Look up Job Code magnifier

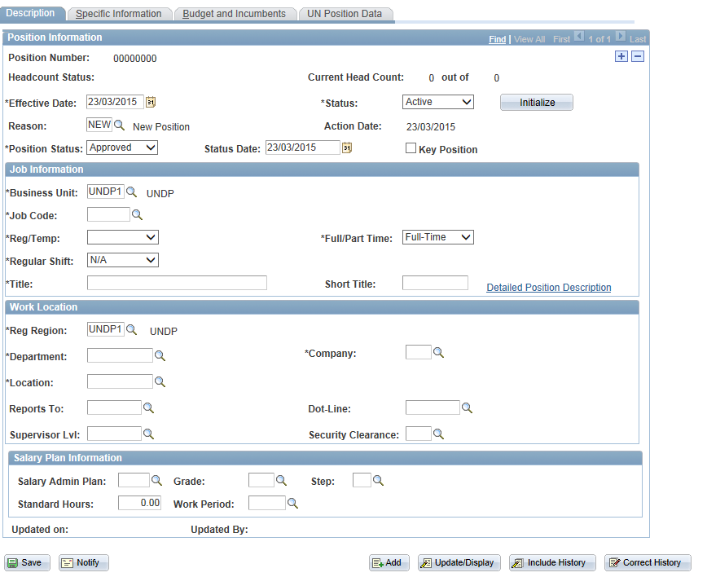137,214
